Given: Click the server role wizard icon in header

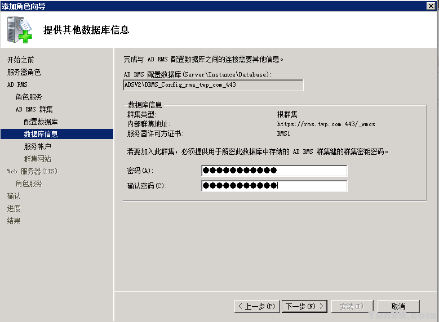Looking at the screenshot, I should [x=20, y=30].
